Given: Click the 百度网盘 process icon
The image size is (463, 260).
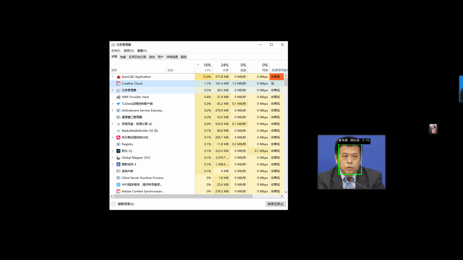Looking at the screenshot, I should (x=118, y=124).
